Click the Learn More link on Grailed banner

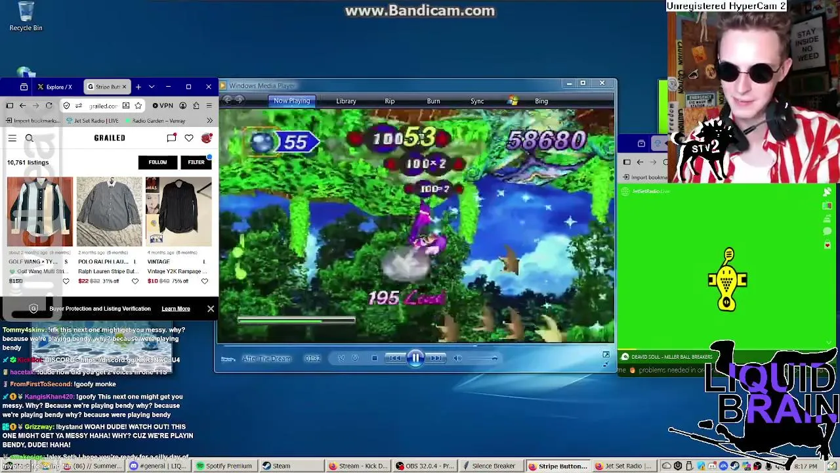coord(176,309)
